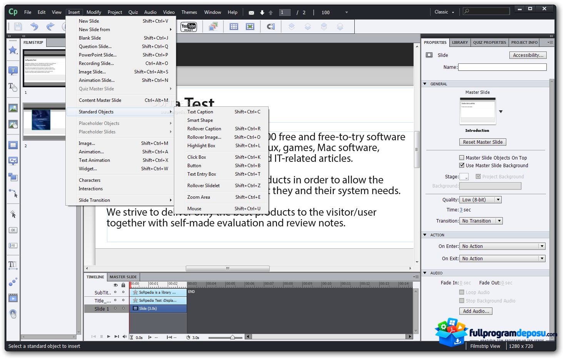Open the On Enter action dropdown
The image size is (564, 359).
pyautogui.click(x=502, y=246)
